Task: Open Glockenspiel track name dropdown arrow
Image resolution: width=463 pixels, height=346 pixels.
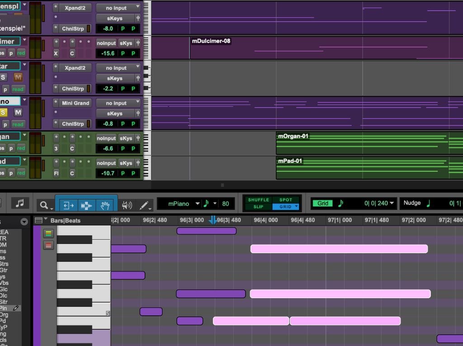Action: click(x=24, y=5)
